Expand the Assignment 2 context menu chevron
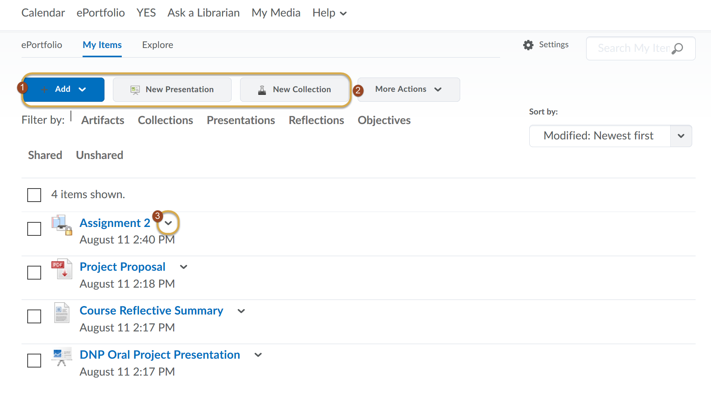Image resolution: width=711 pixels, height=394 pixels. tap(168, 223)
